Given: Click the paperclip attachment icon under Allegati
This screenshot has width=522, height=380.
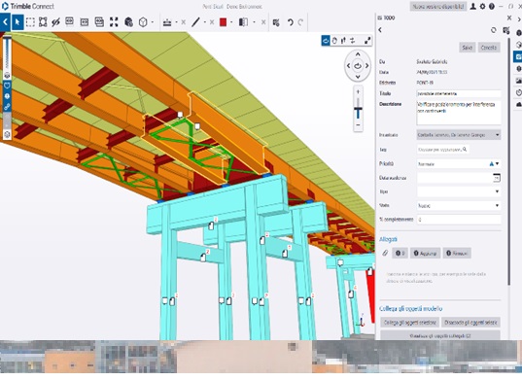Looking at the screenshot, I should click(385, 254).
